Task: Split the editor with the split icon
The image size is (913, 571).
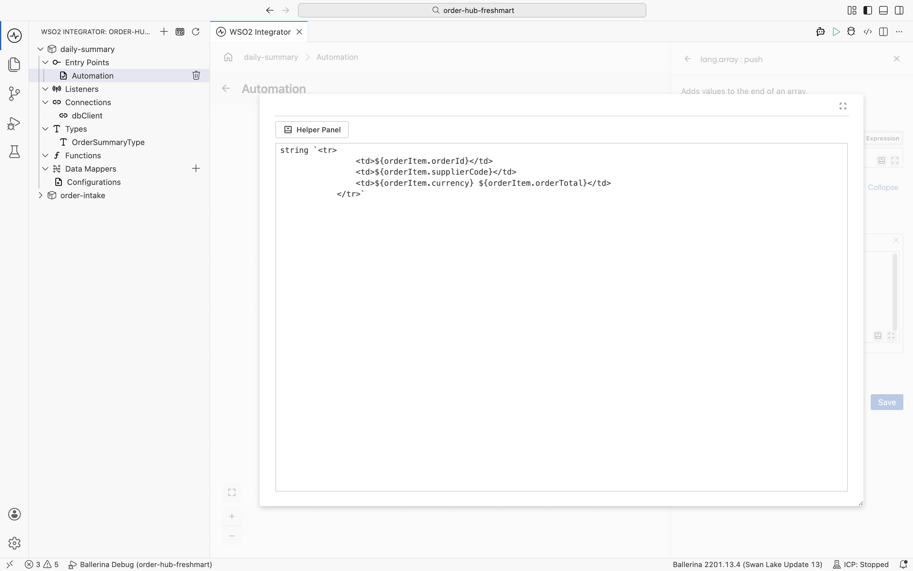Action: click(x=883, y=32)
